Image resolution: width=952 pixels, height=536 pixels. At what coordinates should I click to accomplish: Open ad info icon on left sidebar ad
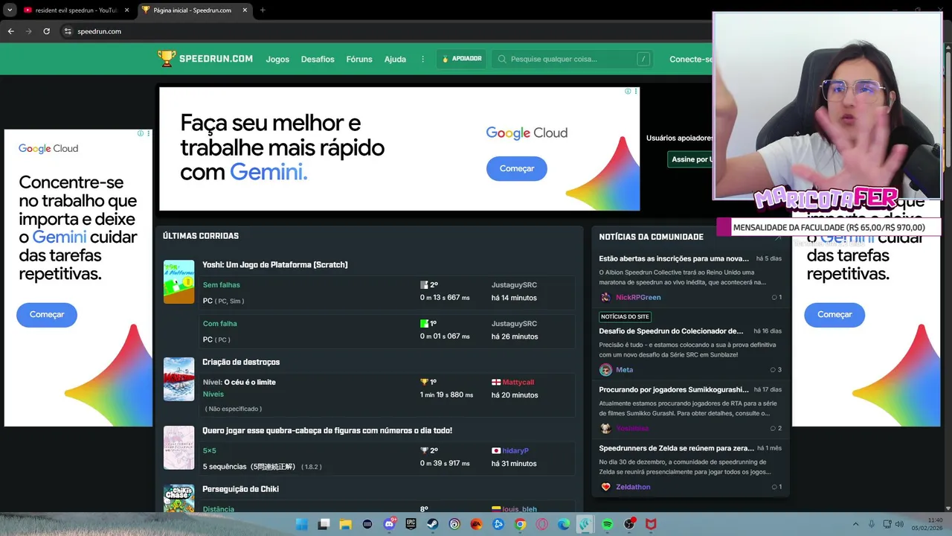pyautogui.click(x=141, y=133)
